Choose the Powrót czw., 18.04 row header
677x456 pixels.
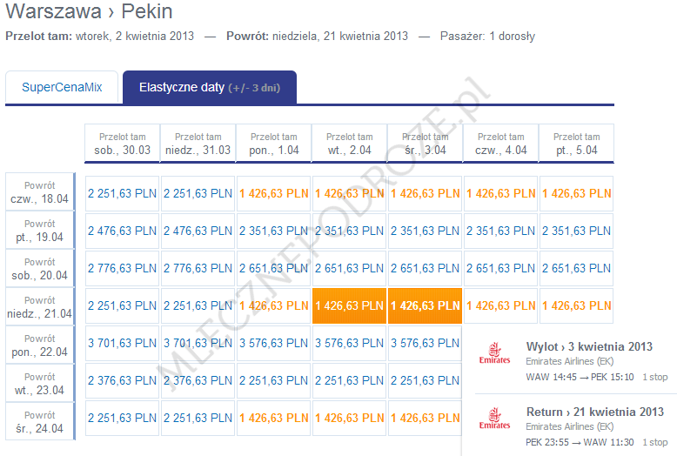(40, 192)
